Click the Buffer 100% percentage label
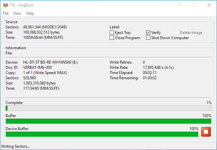This screenshot has width=217, height=150. [207, 116]
